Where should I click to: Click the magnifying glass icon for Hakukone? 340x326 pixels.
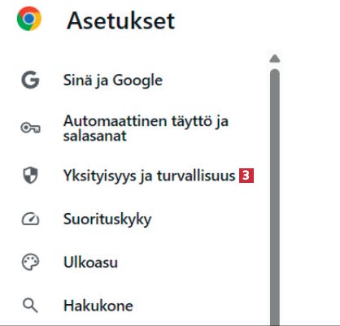pyautogui.click(x=30, y=306)
